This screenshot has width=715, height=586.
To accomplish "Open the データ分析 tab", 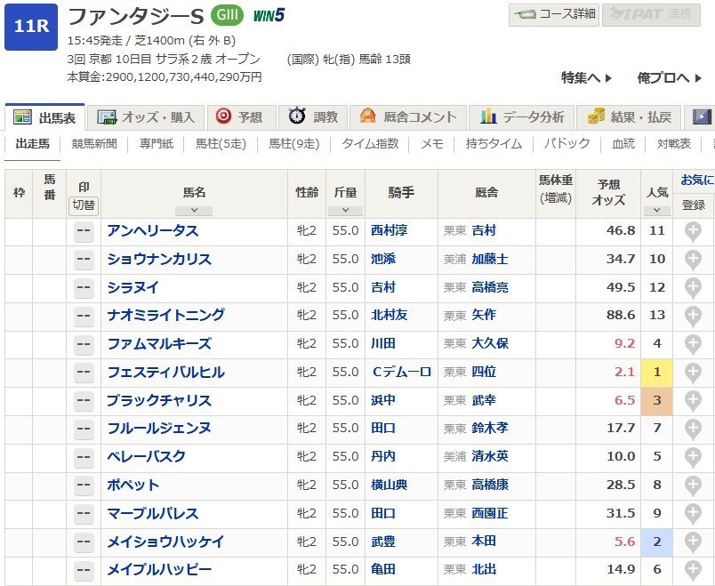I will (x=522, y=116).
